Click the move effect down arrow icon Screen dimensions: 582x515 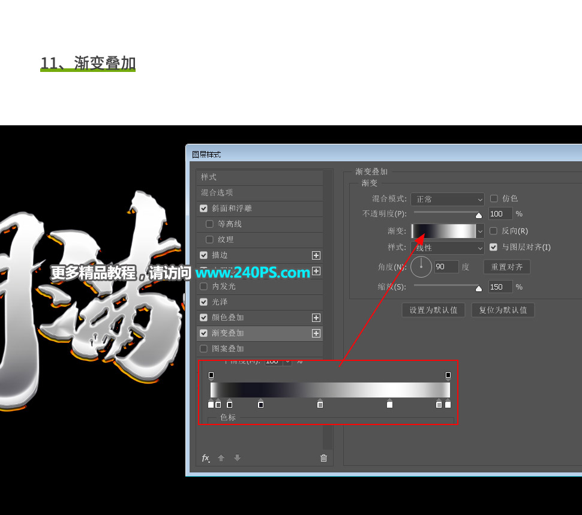coord(237,457)
